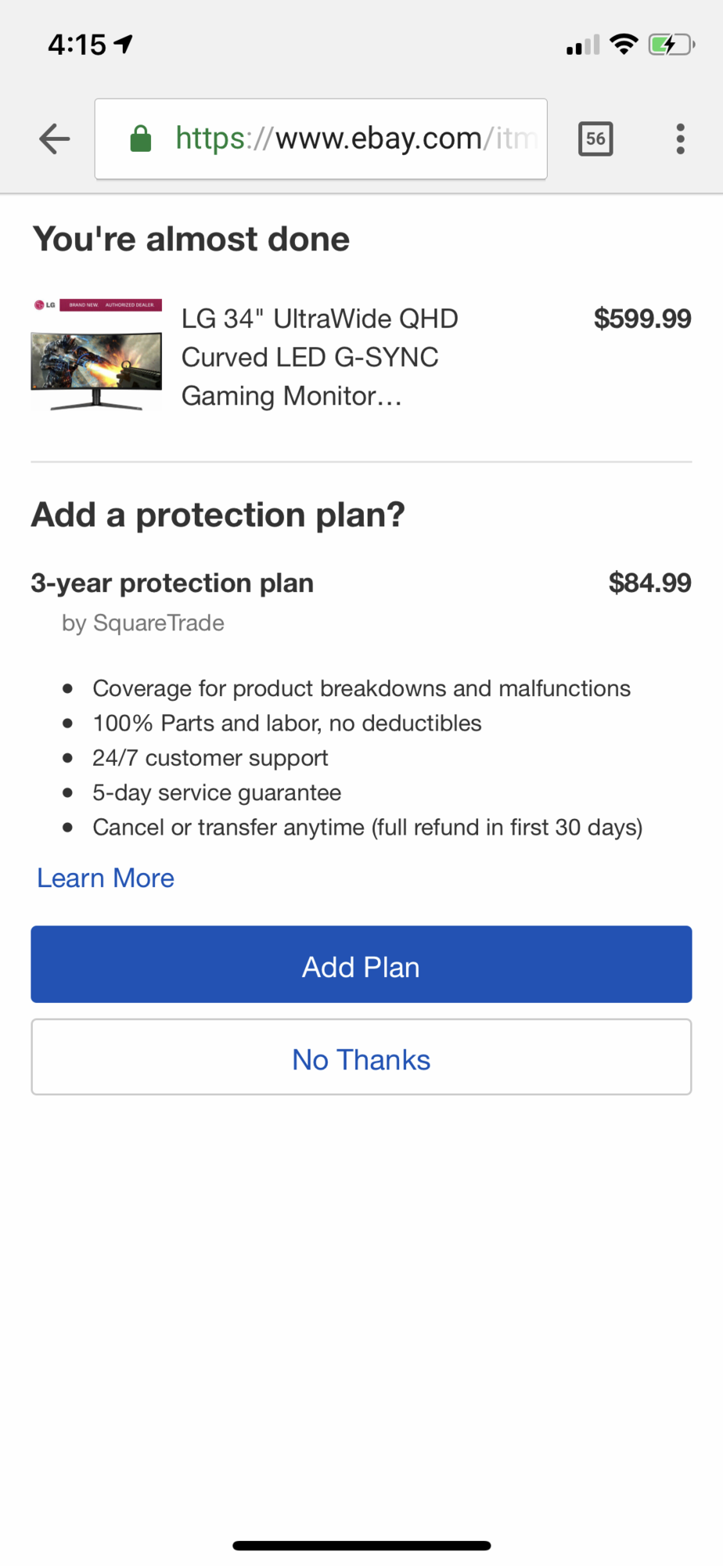Viewport: 723px width, 1566px height.
Task: Open the tab switcher showing 56
Action: [595, 139]
